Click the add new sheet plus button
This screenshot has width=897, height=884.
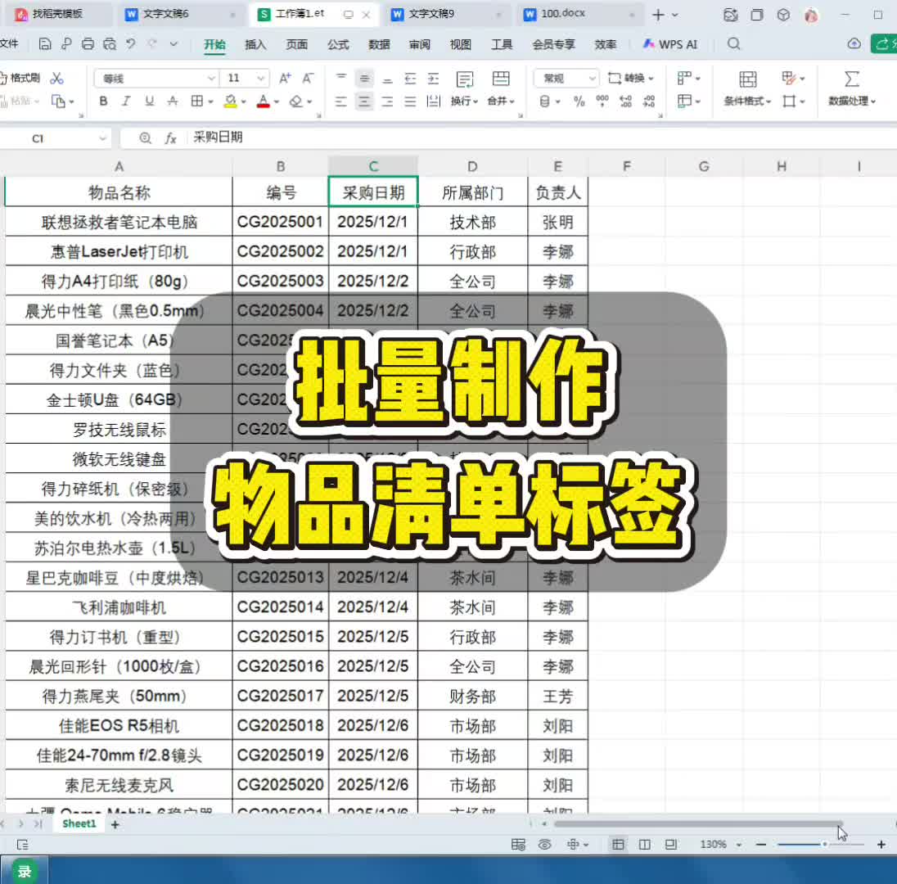(x=114, y=824)
